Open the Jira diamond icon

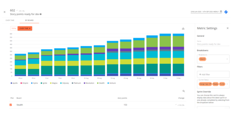click(226, 12)
